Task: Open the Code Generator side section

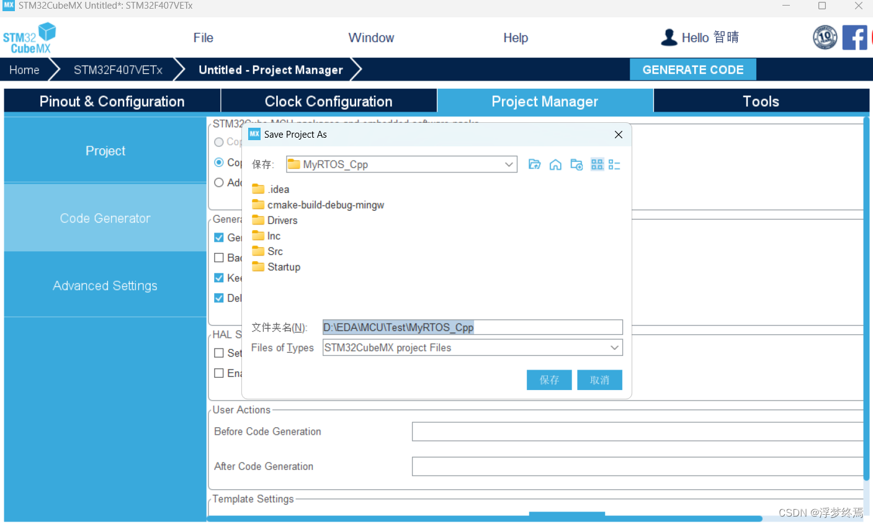Action: click(105, 218)
